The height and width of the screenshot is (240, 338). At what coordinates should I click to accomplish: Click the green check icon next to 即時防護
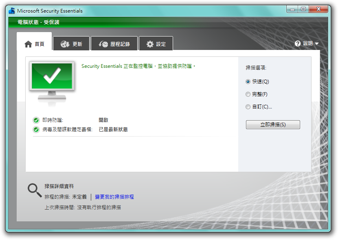36,120
